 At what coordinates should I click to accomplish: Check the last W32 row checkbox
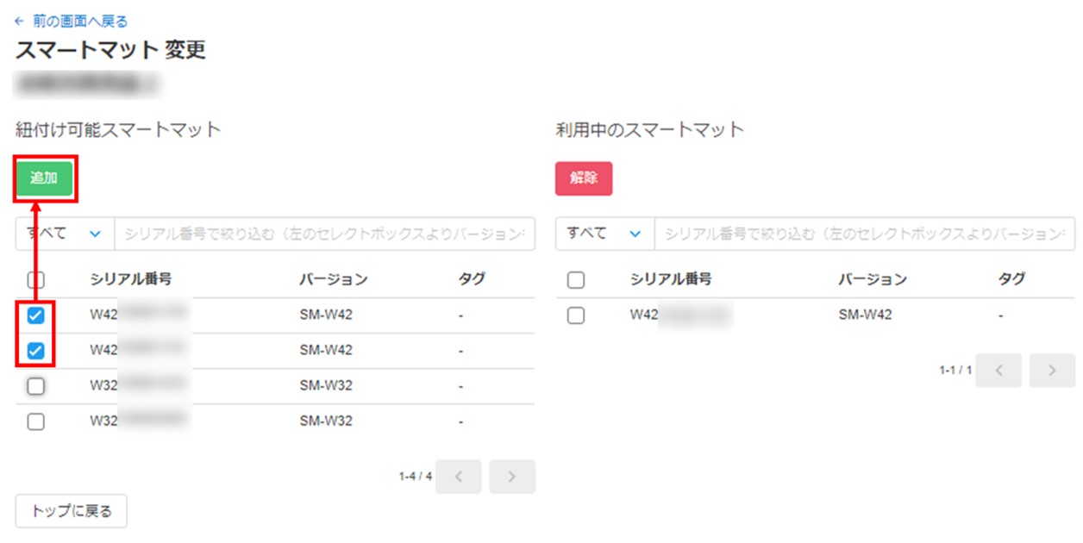pyautogui.click(x=36, y=421)
